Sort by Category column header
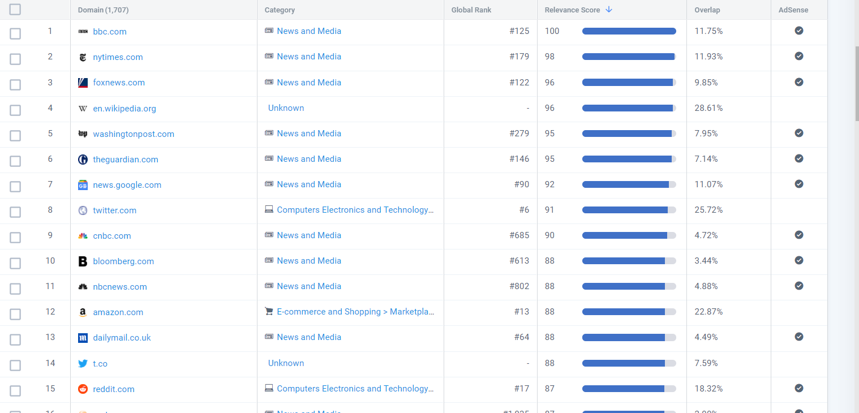Screen dimensions: 859x413 tap(280, 10)
